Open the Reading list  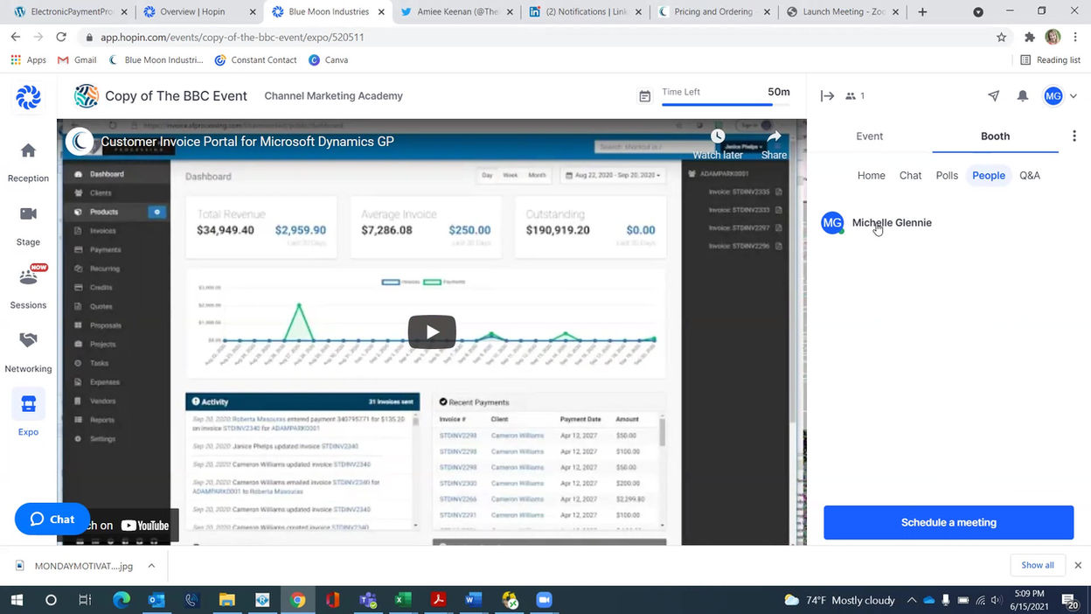pos(1050,59)
